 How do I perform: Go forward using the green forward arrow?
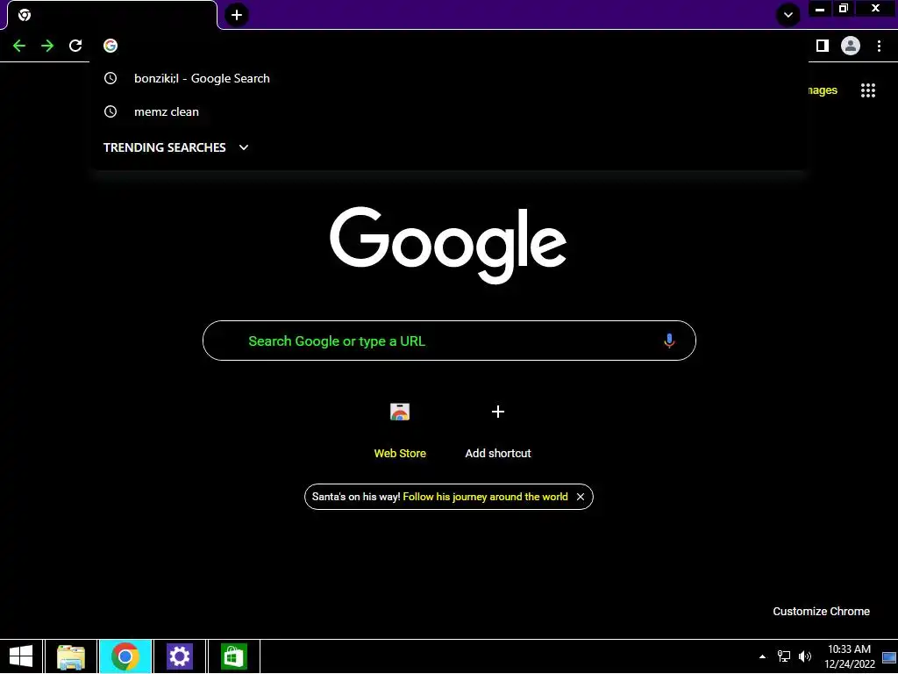47,46
